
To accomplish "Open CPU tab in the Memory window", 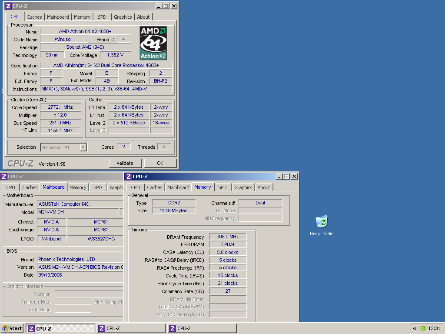I will click(x=136, y=187).
